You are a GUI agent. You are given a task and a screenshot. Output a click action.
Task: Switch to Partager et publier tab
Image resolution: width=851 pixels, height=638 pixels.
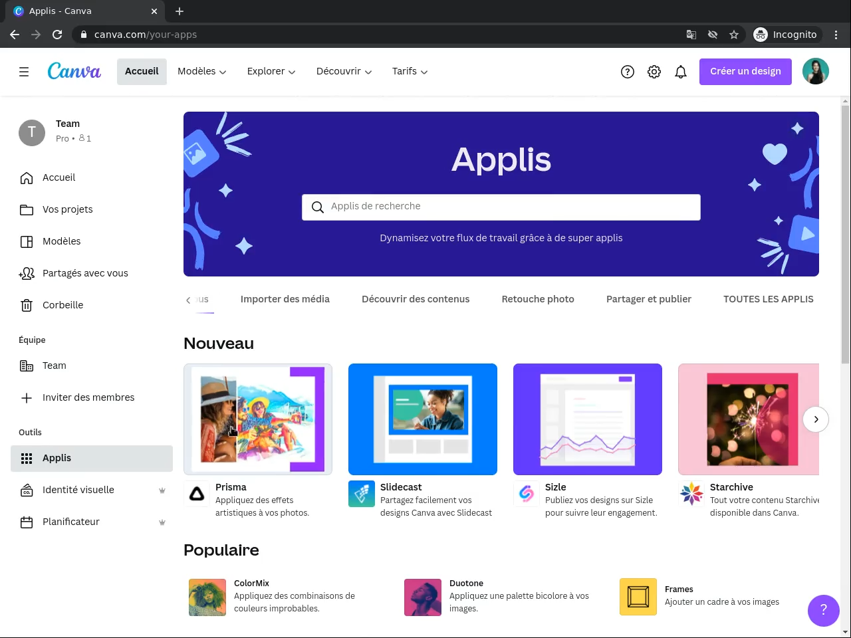(x=649, y=299)
